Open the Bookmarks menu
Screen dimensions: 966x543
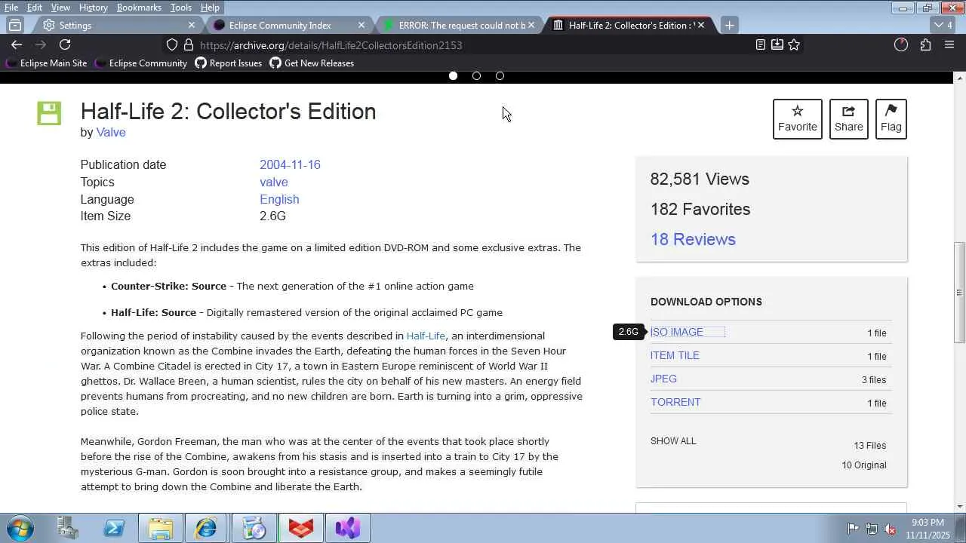139,8
